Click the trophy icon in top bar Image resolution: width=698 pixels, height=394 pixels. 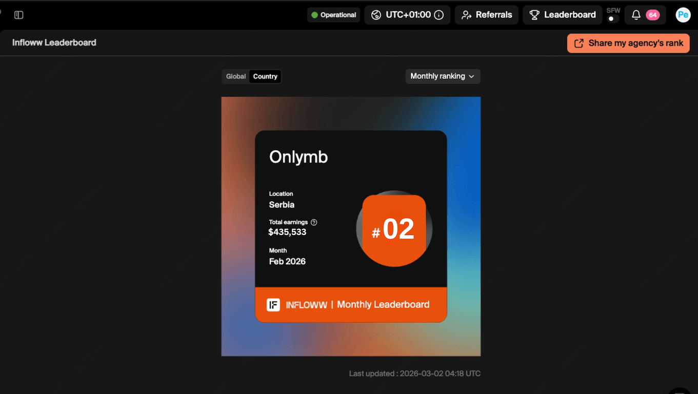click(x=534, y=15)
